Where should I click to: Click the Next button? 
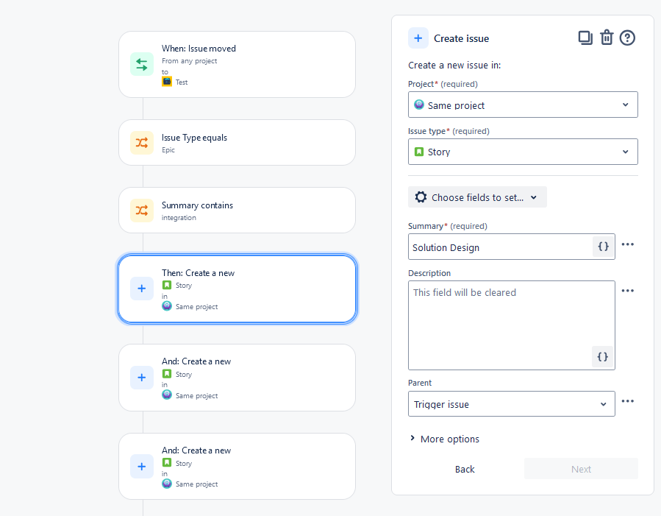click(581, 469)
